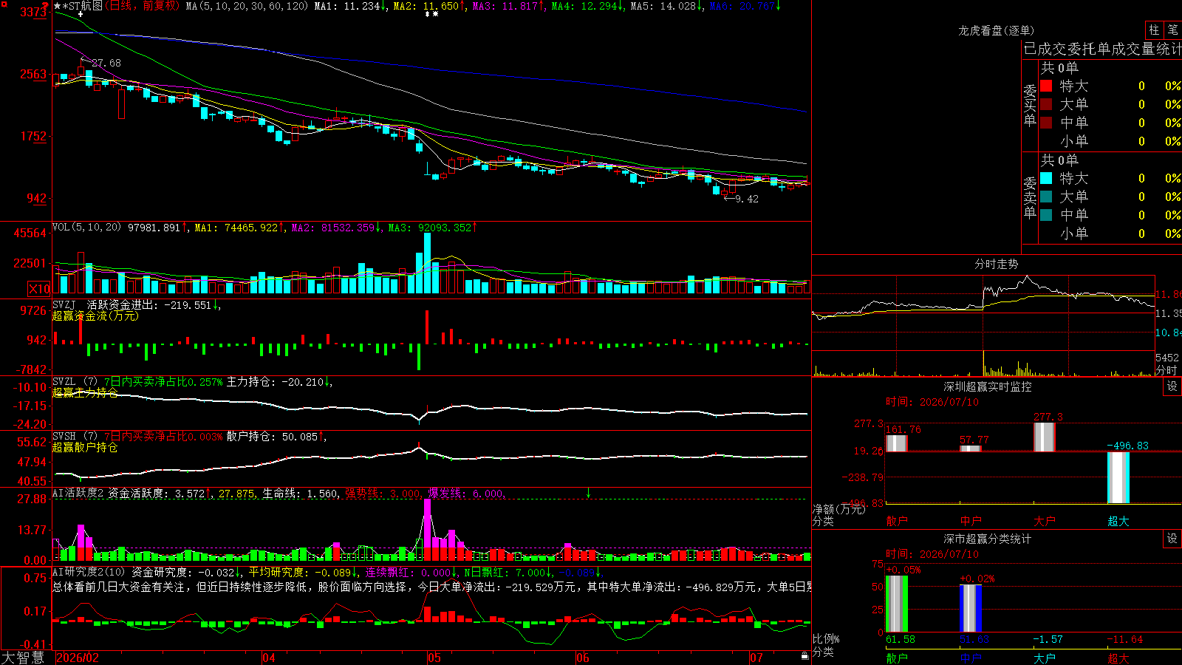Viewport: 1182px width, 665px height.
Task: Click the green down-arrow marker in AI活跃度2 panel
Action: click(589, 493)
